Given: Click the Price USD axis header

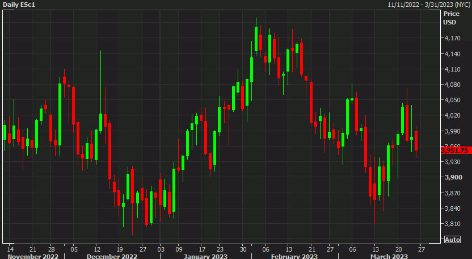Looking at the screenshot, I should [452, 18].
